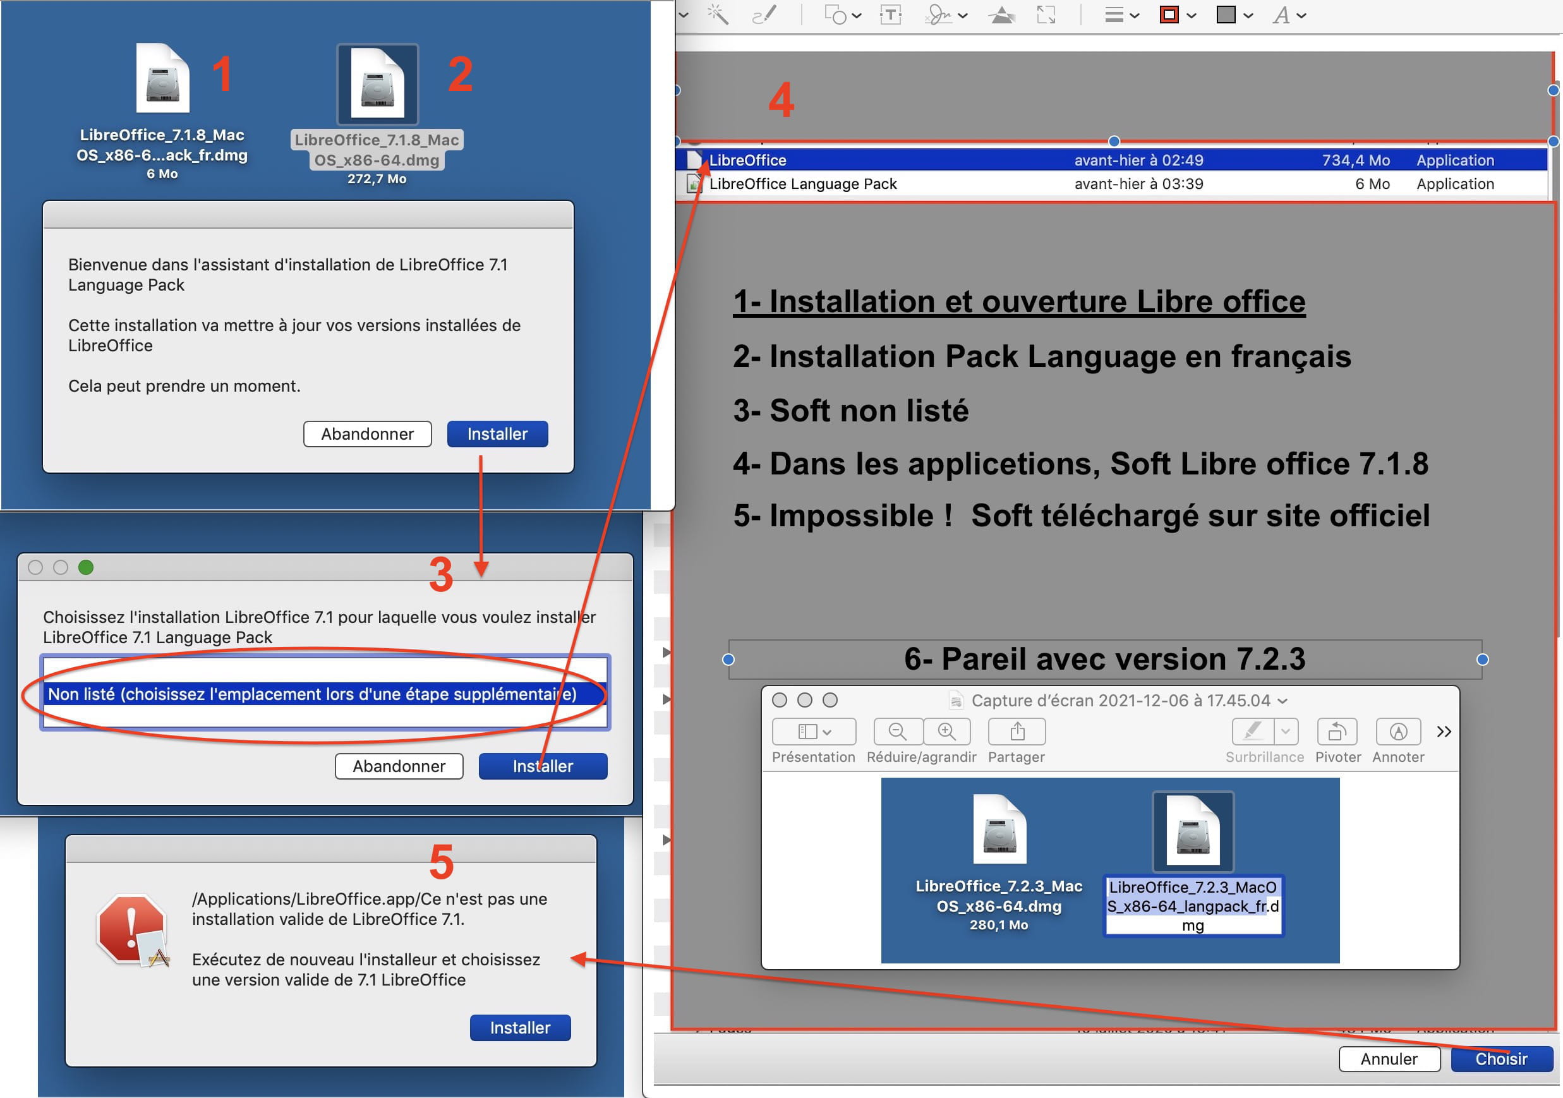1563x1098 pixels.
Task: Click the zoom in magnifier in Preview
Action: (x=947, y=732)
